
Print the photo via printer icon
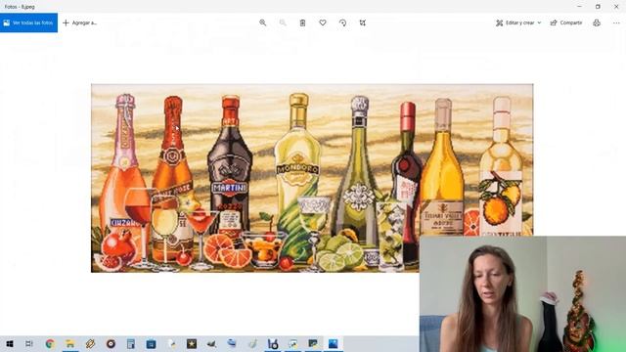(597, 22)
